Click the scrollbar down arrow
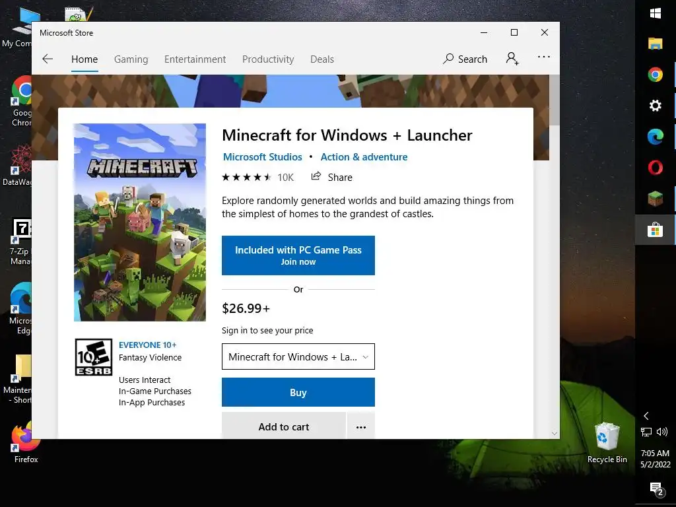The height and width of the screenshot is (507, 676). pyautogui.click(x=555, y=433)
